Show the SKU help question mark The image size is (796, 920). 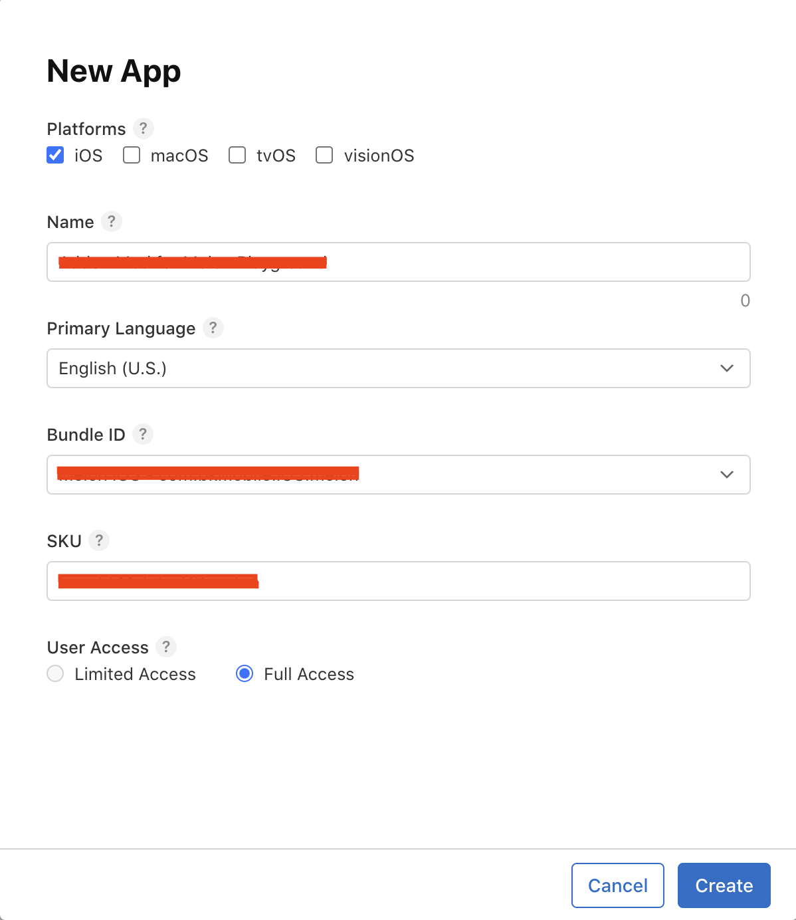(99, 540)
